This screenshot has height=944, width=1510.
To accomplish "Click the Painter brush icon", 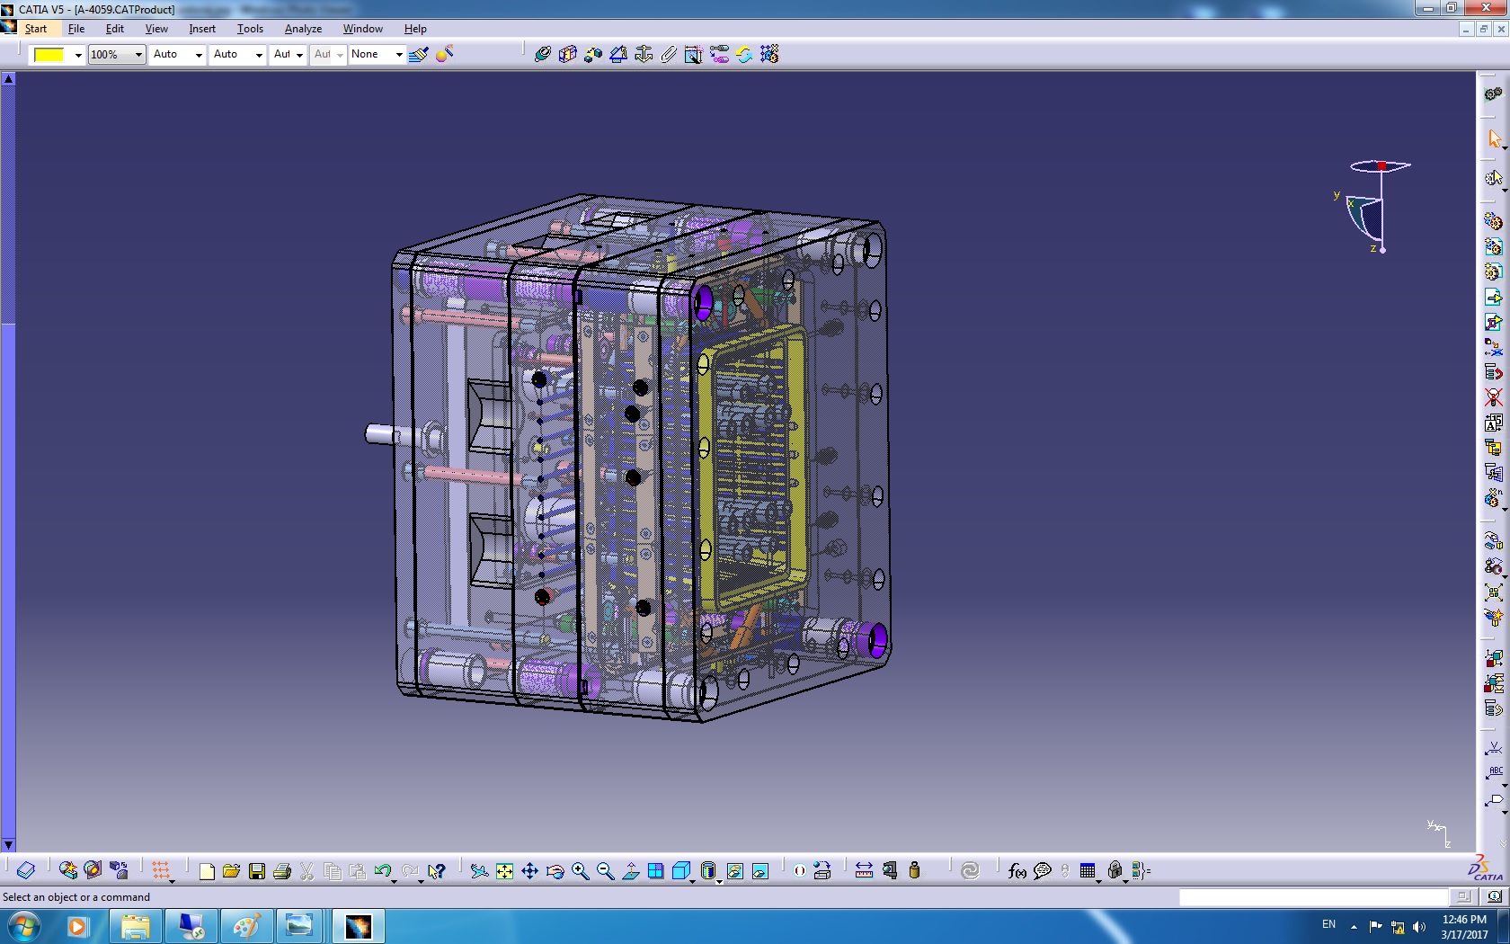I will point(418,55).
